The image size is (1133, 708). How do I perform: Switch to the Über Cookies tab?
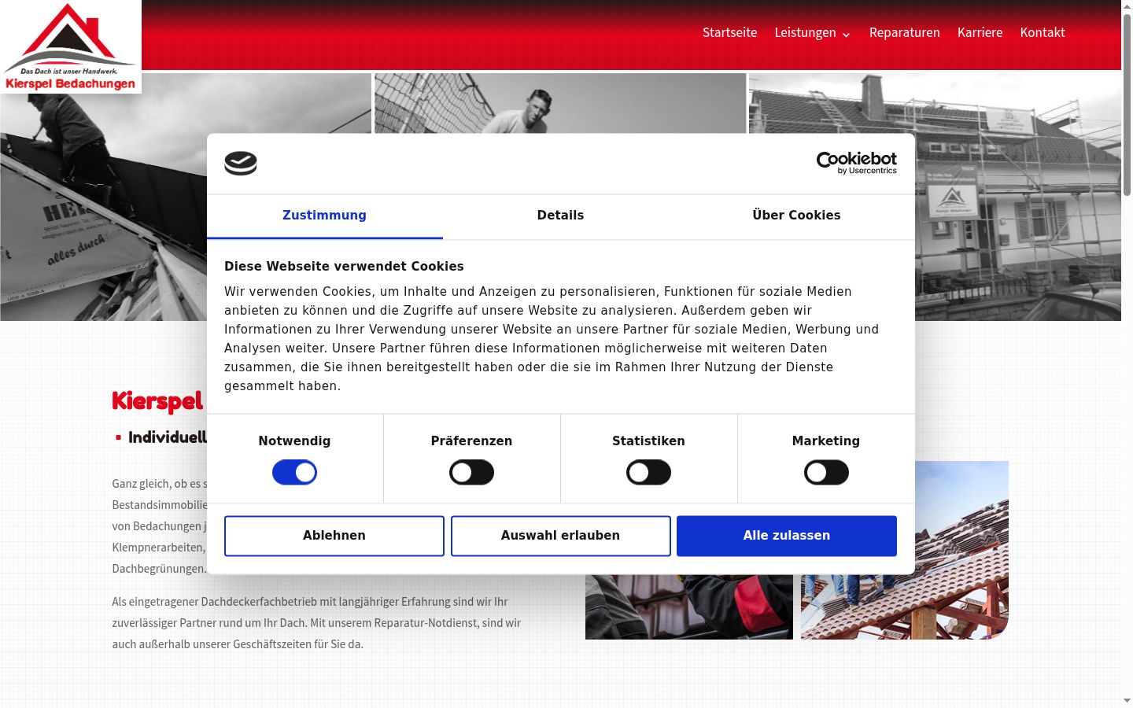tap(796, 216)
